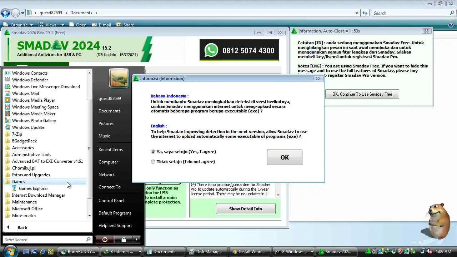Click Show Desktop quick launch icon
The width and height of the screenshot is (457, 257).
(x=26, y=252)
